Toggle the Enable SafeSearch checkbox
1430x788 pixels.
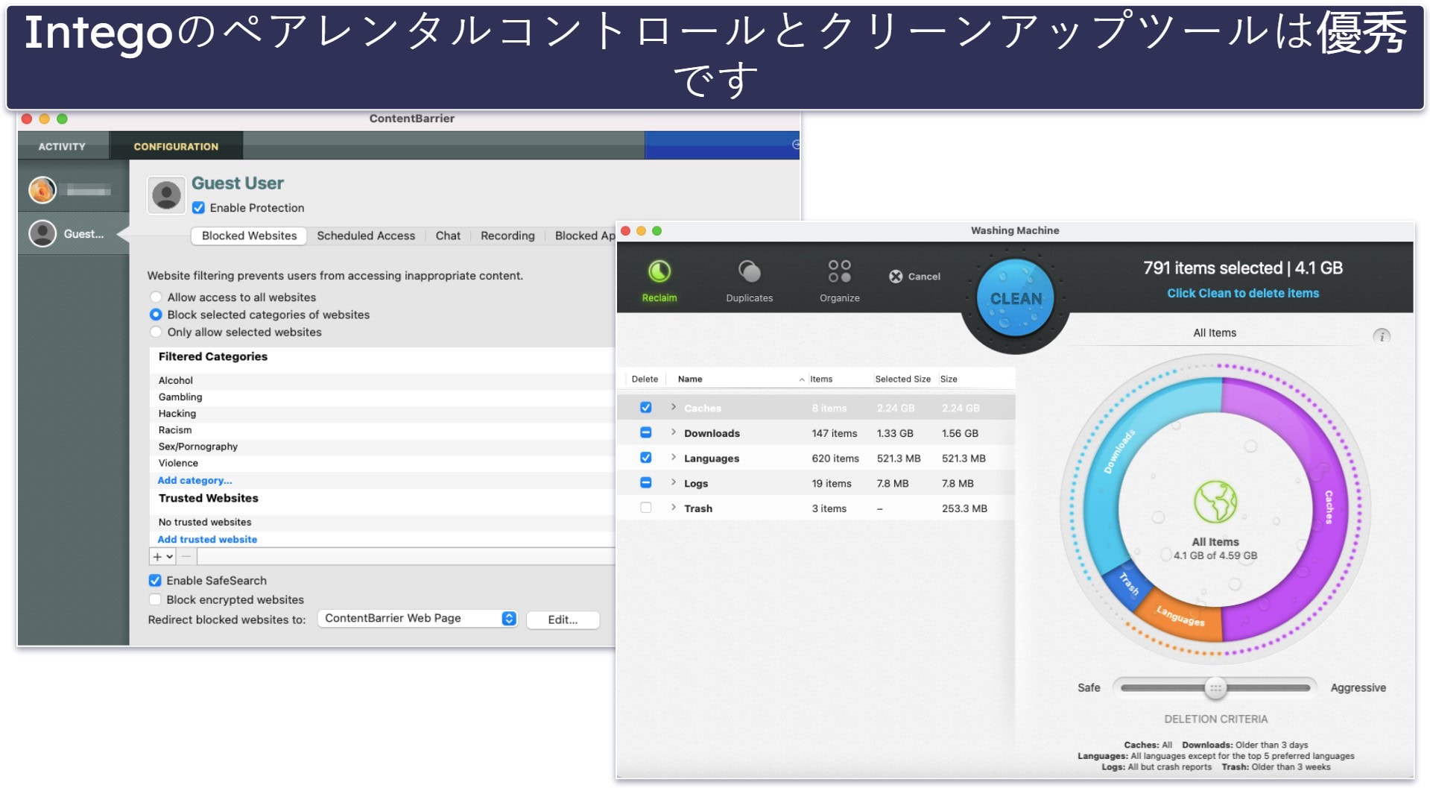point(155,580)
